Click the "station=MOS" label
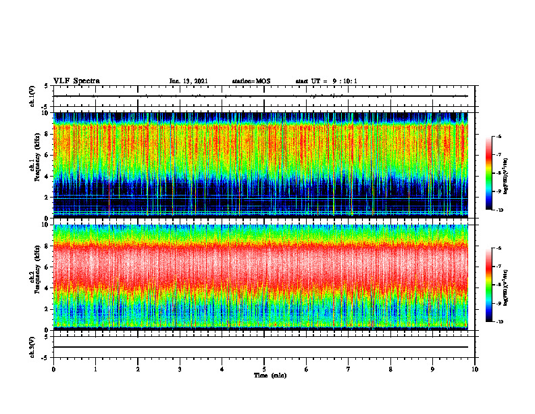535x414 pixels. (x=251, y=81)
